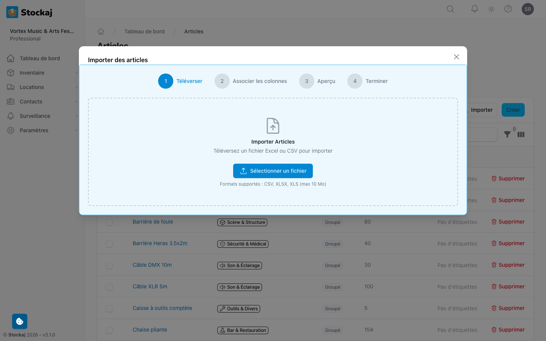Open the SR user avatar menu
This screenshot has width=546, height=341.
[x=527, y=9]
